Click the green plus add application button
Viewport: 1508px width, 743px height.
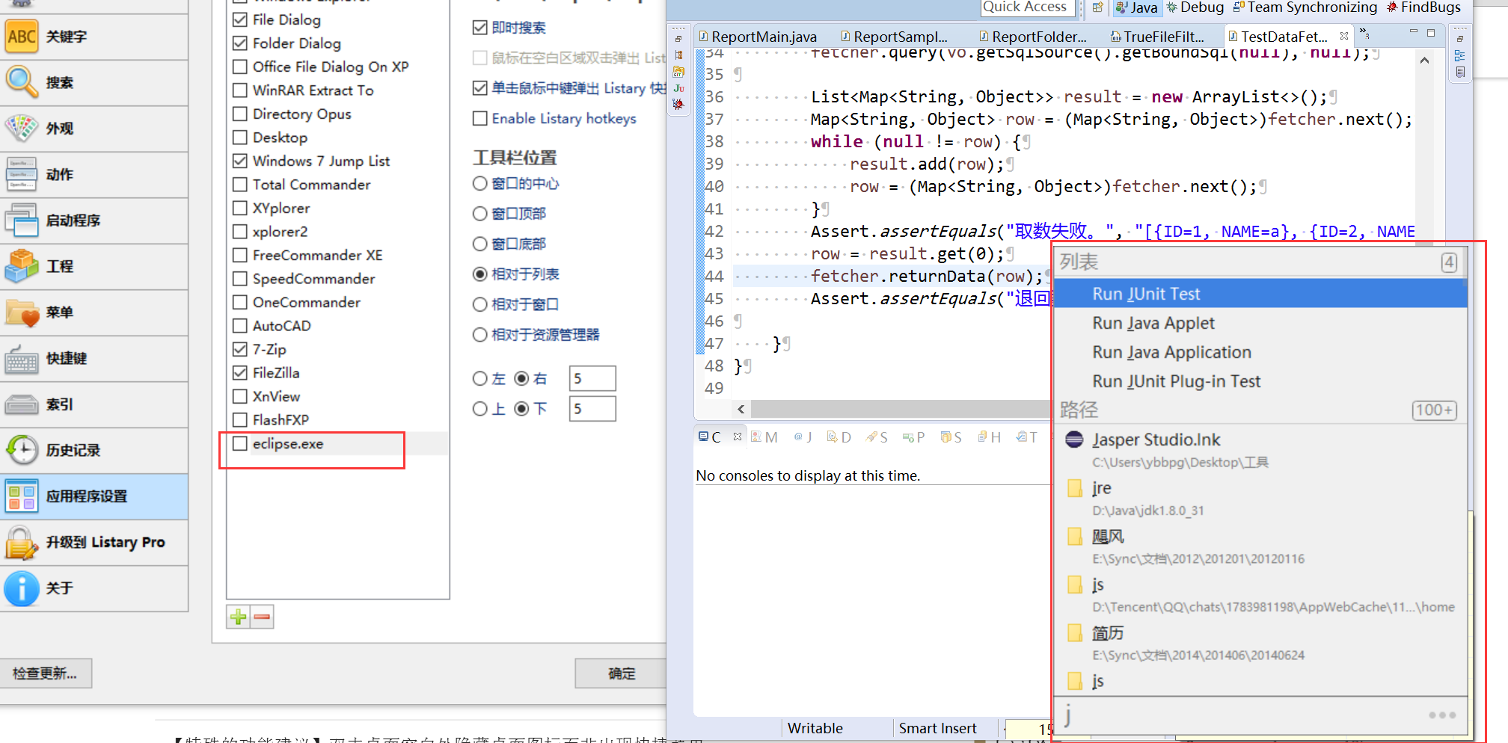coord(239,617)
